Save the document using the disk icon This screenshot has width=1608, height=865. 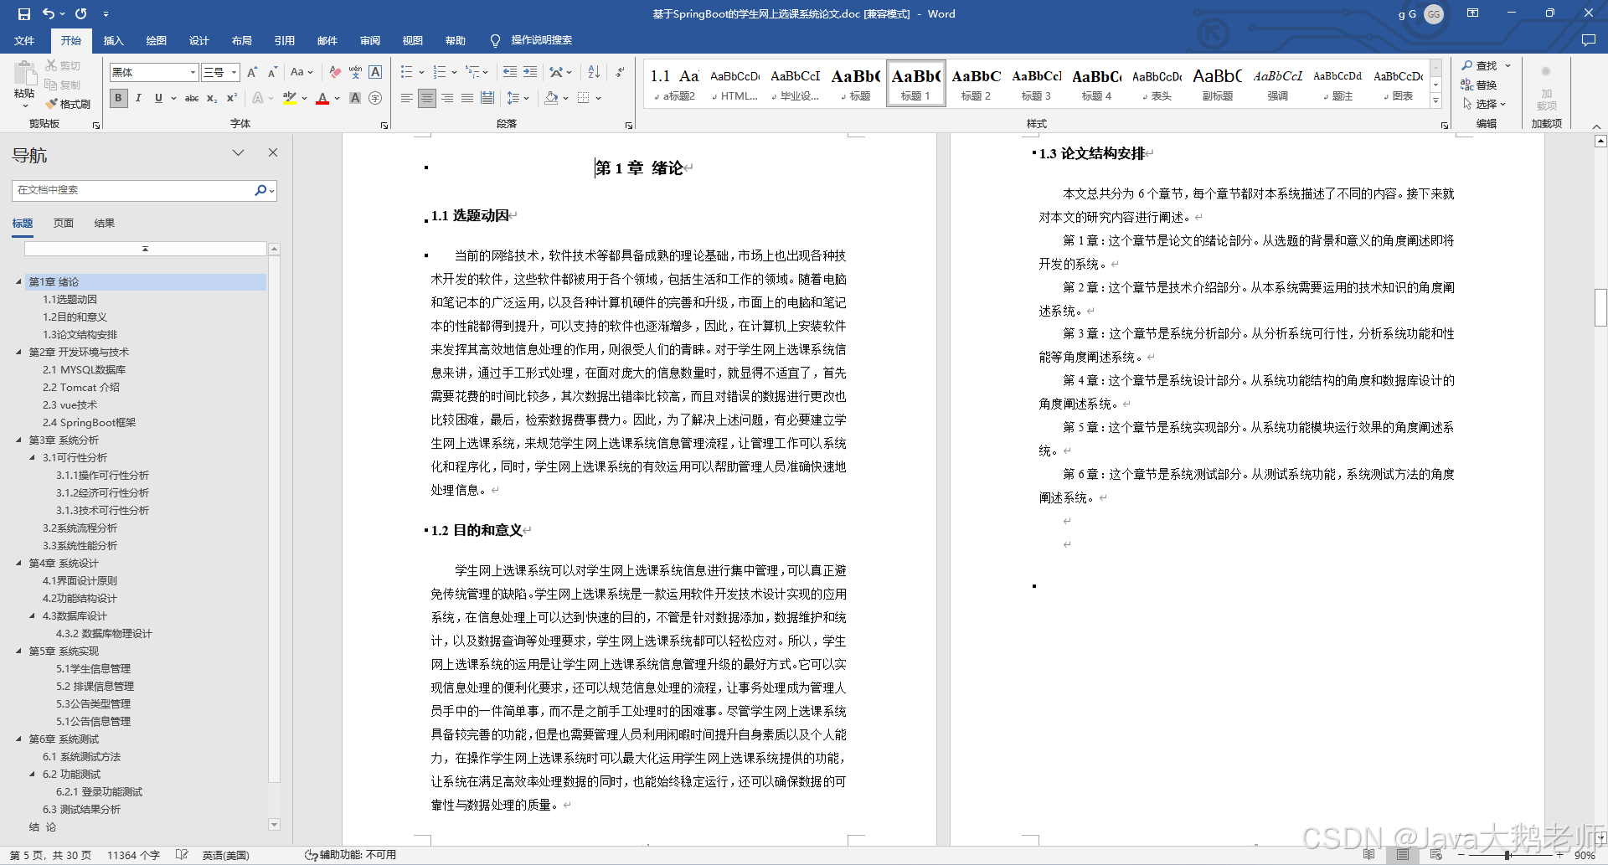[23, 13]
